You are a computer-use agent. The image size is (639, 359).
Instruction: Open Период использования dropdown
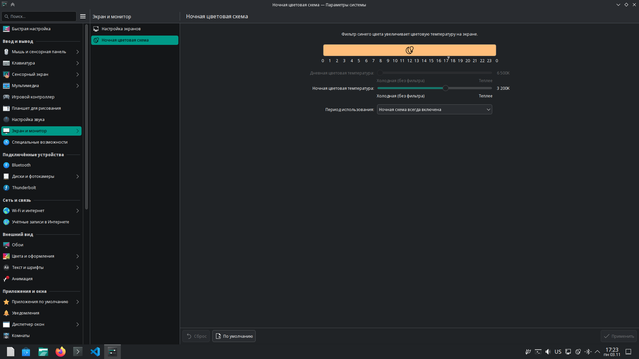pos(434,110)
